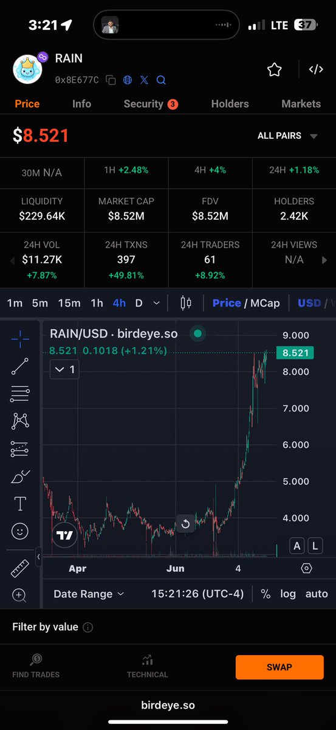
Task: Toggle the green live status indicator
Action: point(197,333)
